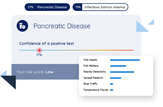The image size is (163, 107).
Task: Select the Fish Welfare label
Action: (91, 66)
